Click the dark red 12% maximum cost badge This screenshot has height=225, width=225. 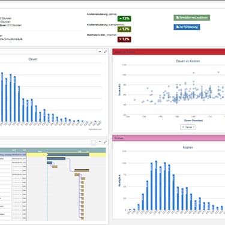pyautogui.click(x=124, y=39)
